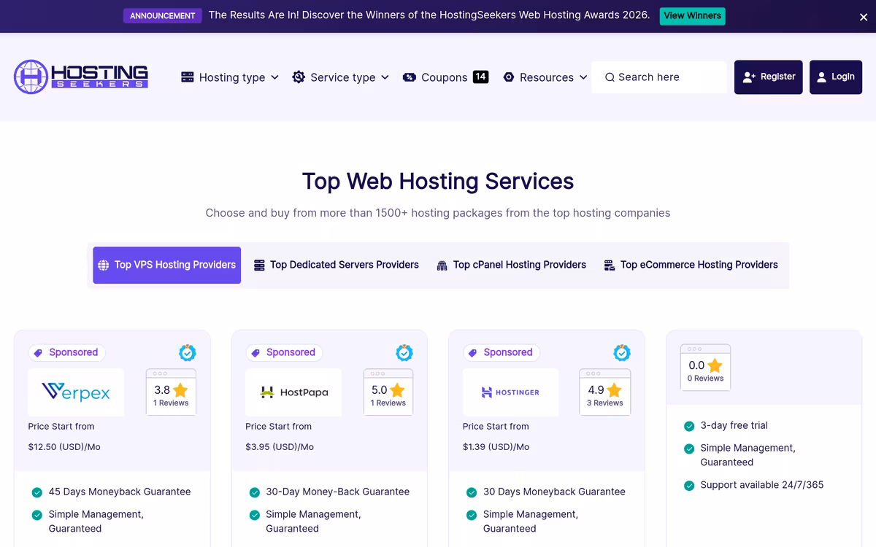Viewport: 876px width, 547px height.
Task: Click the star icon beside 5.0 rating
Action: (x=397, y=390)
